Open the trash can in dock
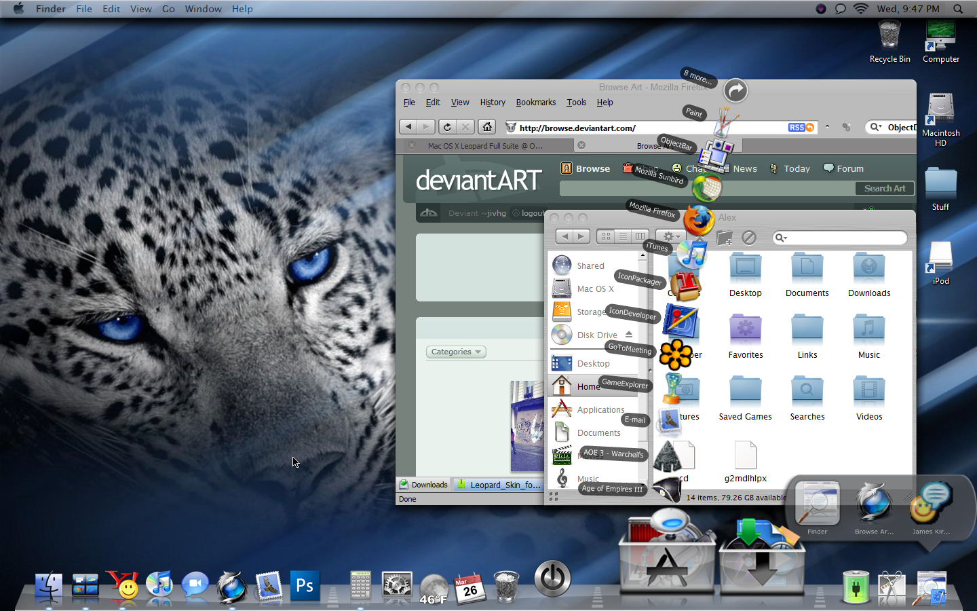The width and height of the screenshot is (977, 611). [x=506, y=586]
